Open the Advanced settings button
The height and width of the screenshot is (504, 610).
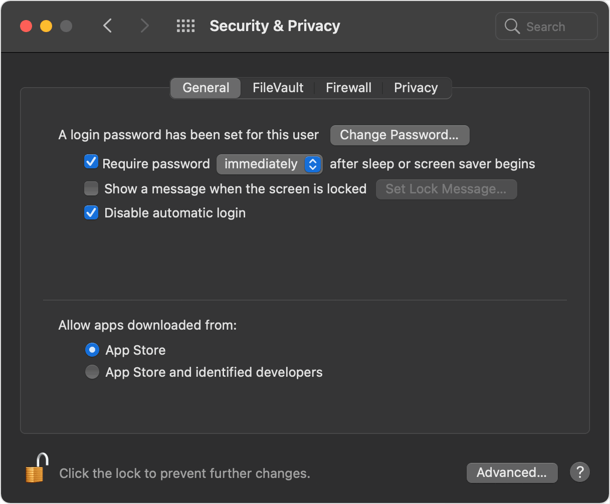511,472
